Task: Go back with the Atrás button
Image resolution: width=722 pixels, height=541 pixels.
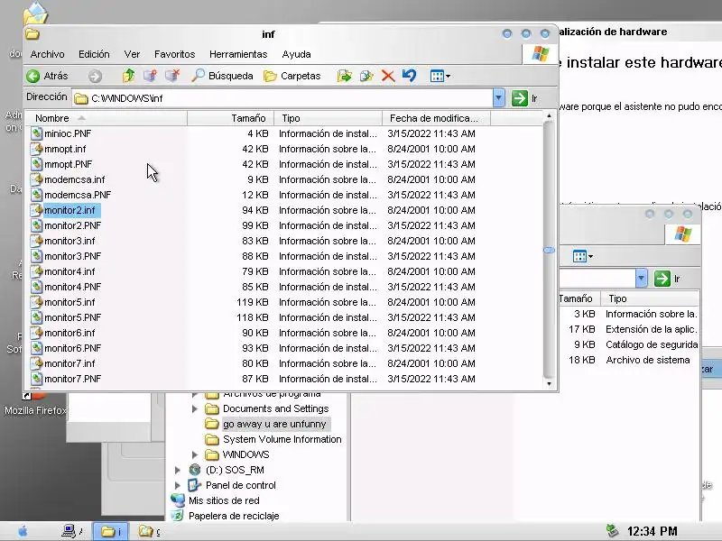Action: coord(47,76)
